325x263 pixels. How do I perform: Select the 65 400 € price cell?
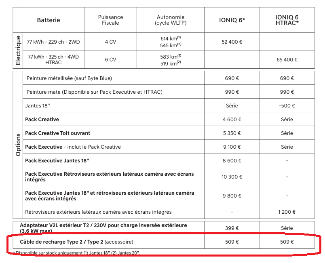[x=287, y=59]
